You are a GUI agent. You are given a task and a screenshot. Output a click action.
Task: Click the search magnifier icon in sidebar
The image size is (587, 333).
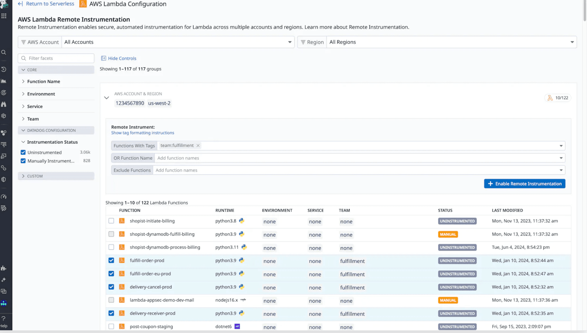[x=4, y=52]
